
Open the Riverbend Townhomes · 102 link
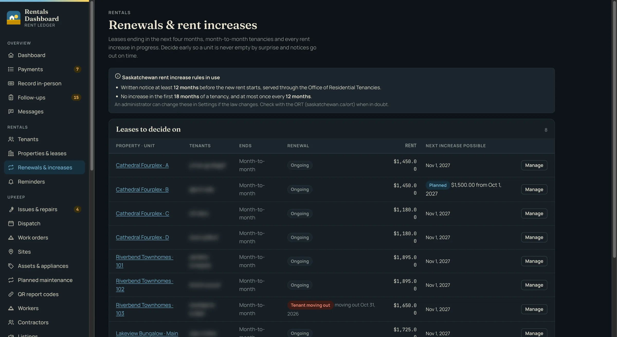click(x=144, y=285)
